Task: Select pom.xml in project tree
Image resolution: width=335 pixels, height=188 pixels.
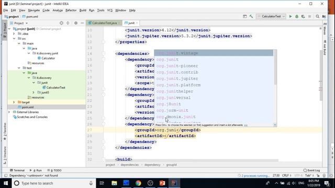Action: [x=26, y=107]
